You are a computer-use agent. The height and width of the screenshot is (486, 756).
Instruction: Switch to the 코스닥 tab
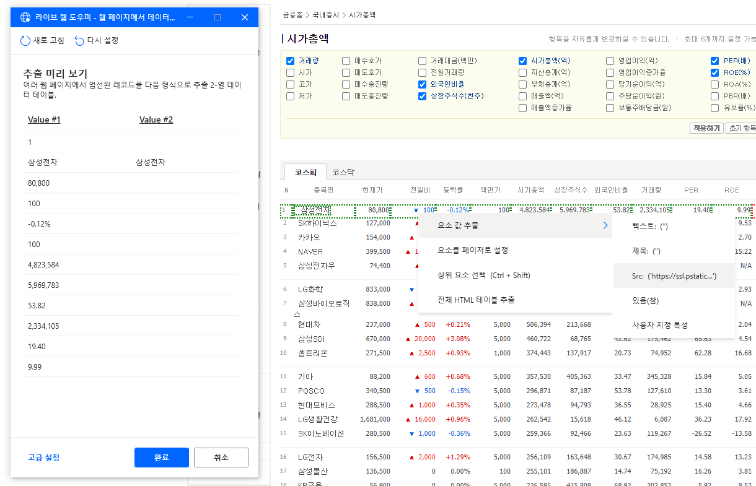click(x=343, y=173)
